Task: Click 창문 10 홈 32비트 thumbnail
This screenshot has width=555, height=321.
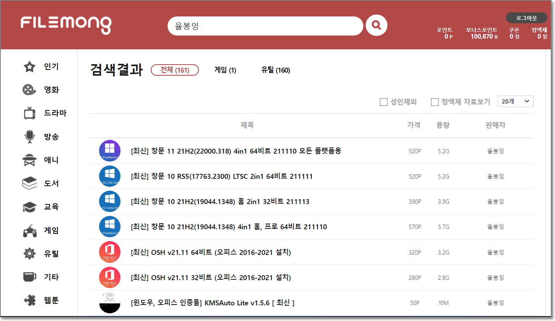Action: click(110, 201)
